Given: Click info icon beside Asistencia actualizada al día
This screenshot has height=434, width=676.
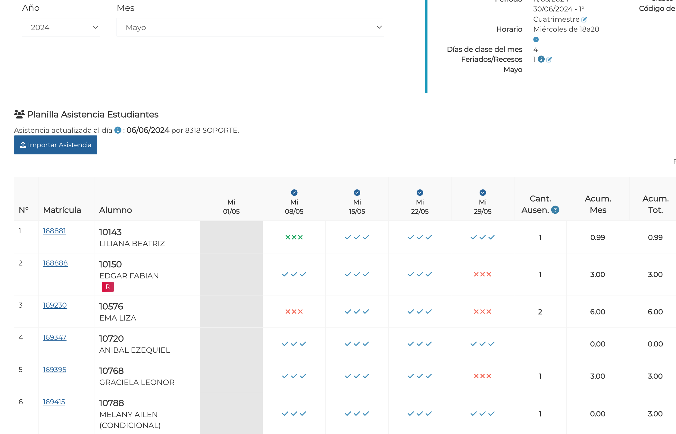Looking at the screenshot, I should [x=118, y=130].
